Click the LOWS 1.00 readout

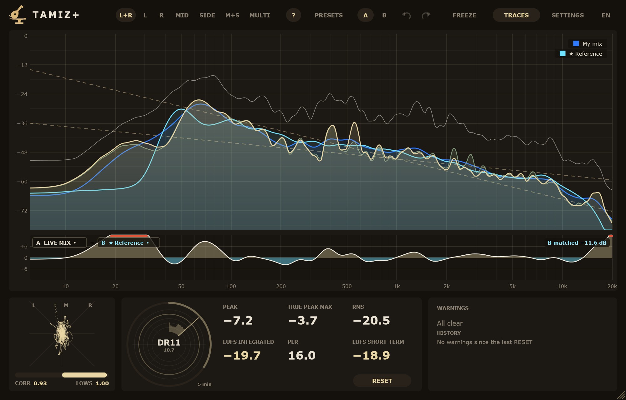point(92,383)
